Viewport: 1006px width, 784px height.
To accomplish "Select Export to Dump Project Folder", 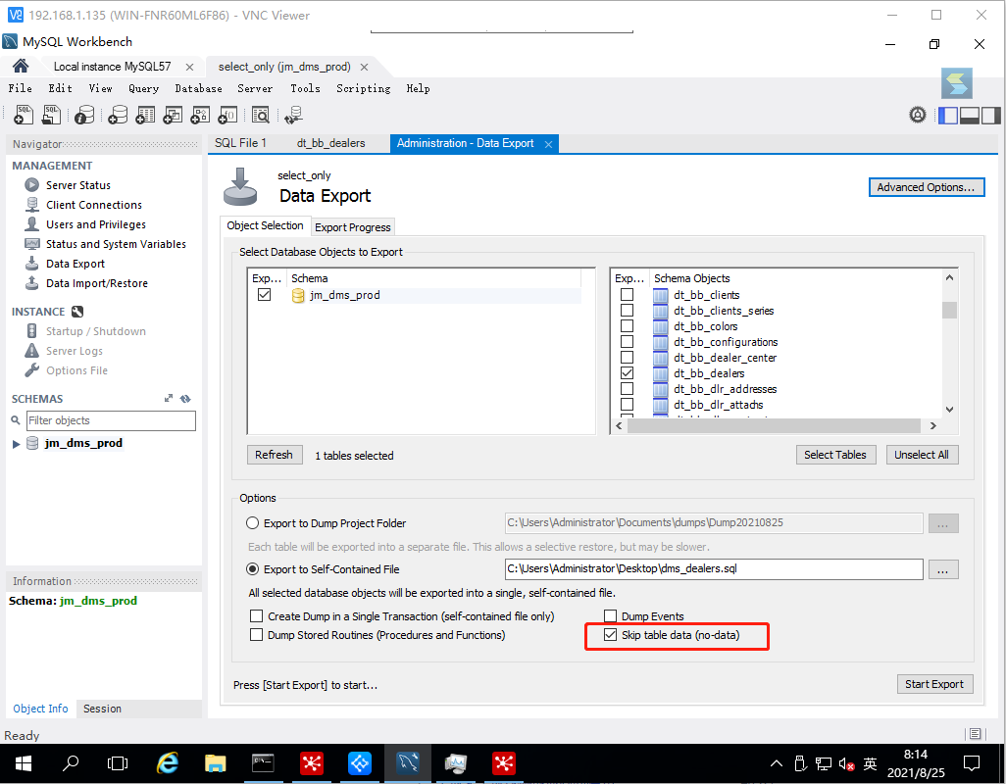I will (253, 523).
